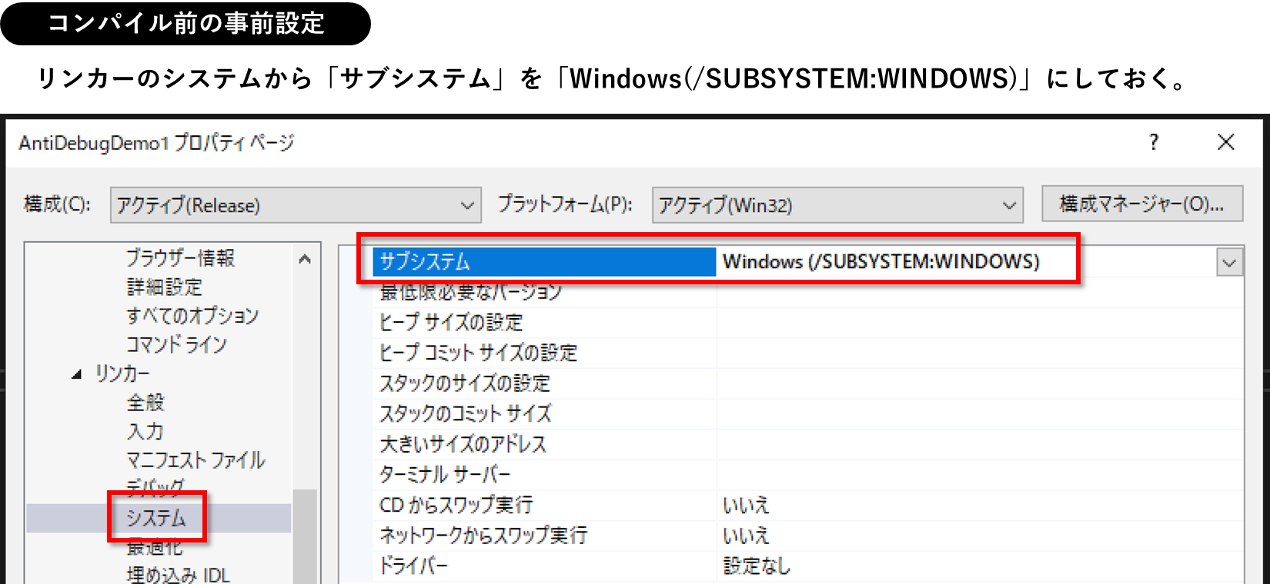Select the スタックのサイズの設定 property
Screen dimensions: 1270x584
click(465, 383)
